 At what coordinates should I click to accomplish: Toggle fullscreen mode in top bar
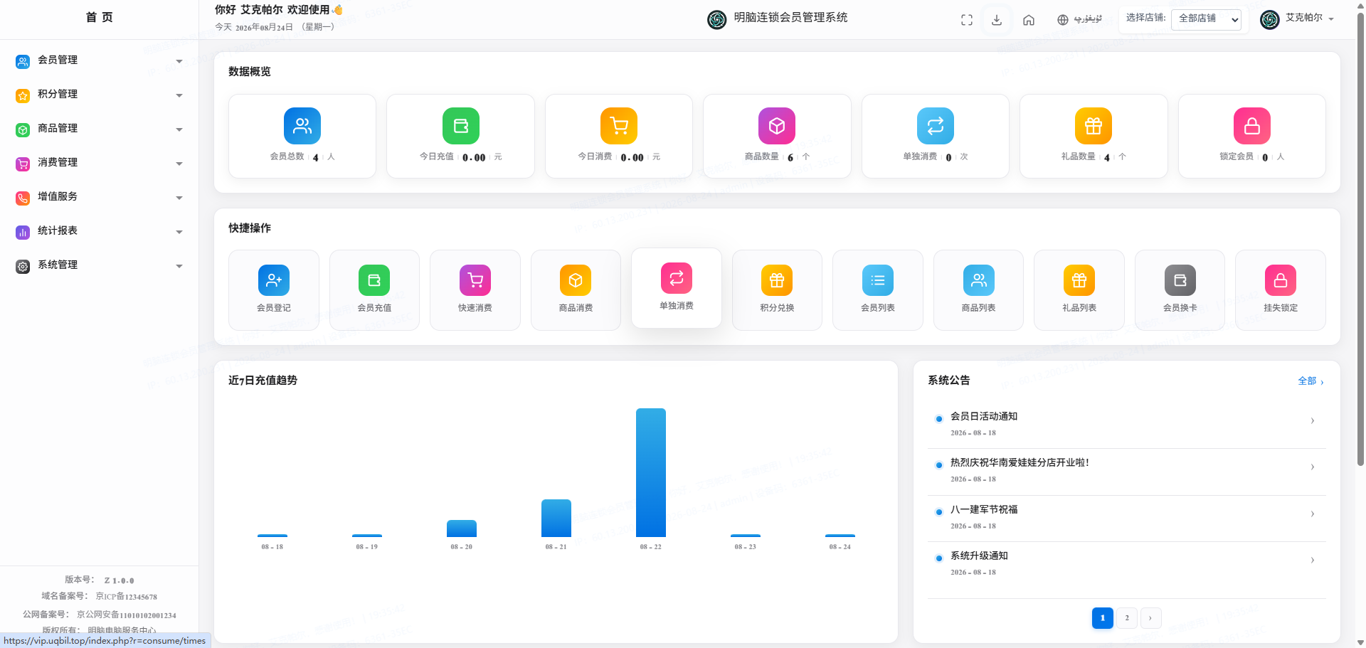[x=967, y=20]
